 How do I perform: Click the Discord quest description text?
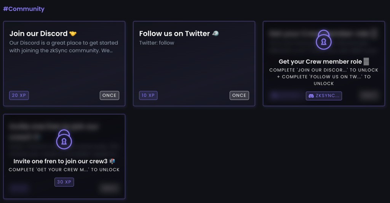point(64,47)
